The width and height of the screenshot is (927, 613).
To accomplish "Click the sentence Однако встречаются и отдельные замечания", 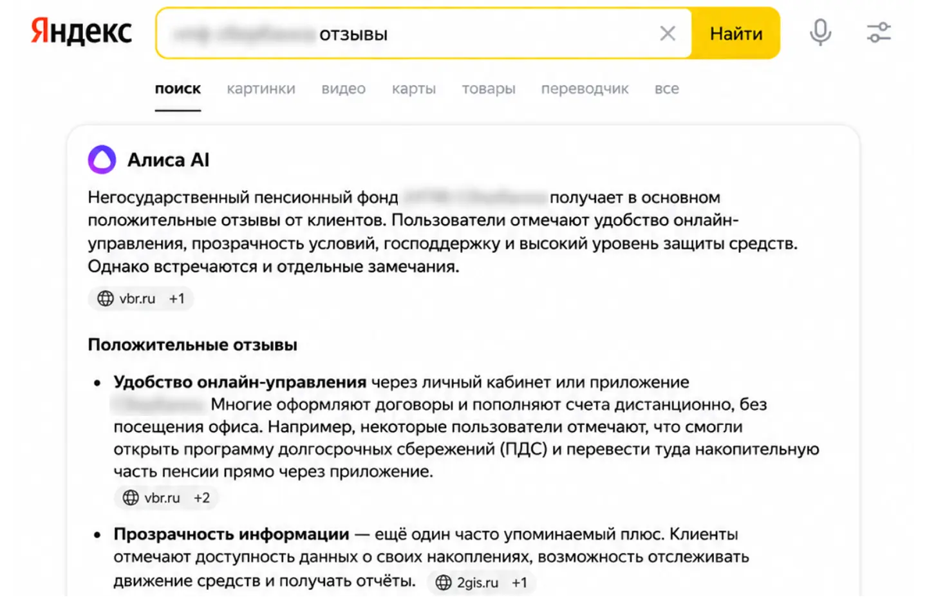I will [274, 267].
